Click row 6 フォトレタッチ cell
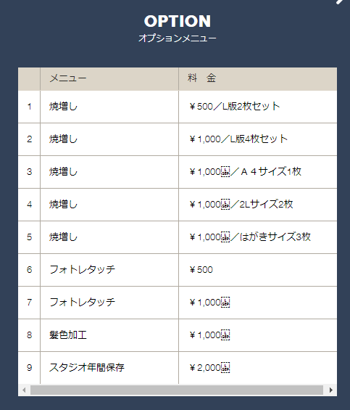The width and height of the screenshot is (350, 410). 109,270
